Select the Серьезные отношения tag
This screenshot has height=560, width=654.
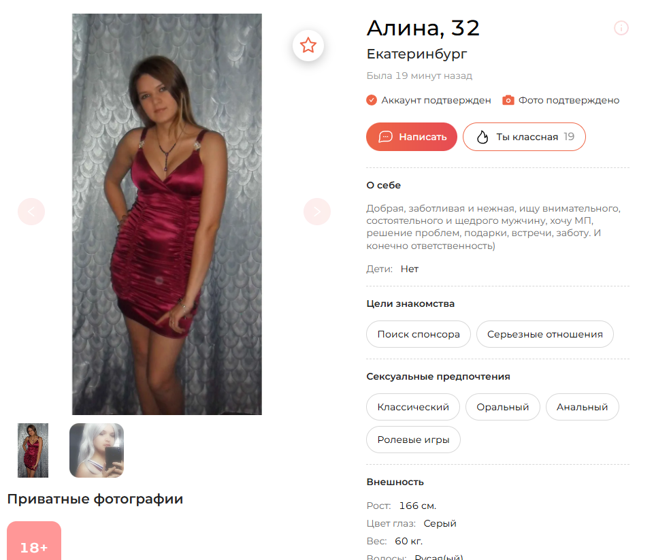(544, 334)
